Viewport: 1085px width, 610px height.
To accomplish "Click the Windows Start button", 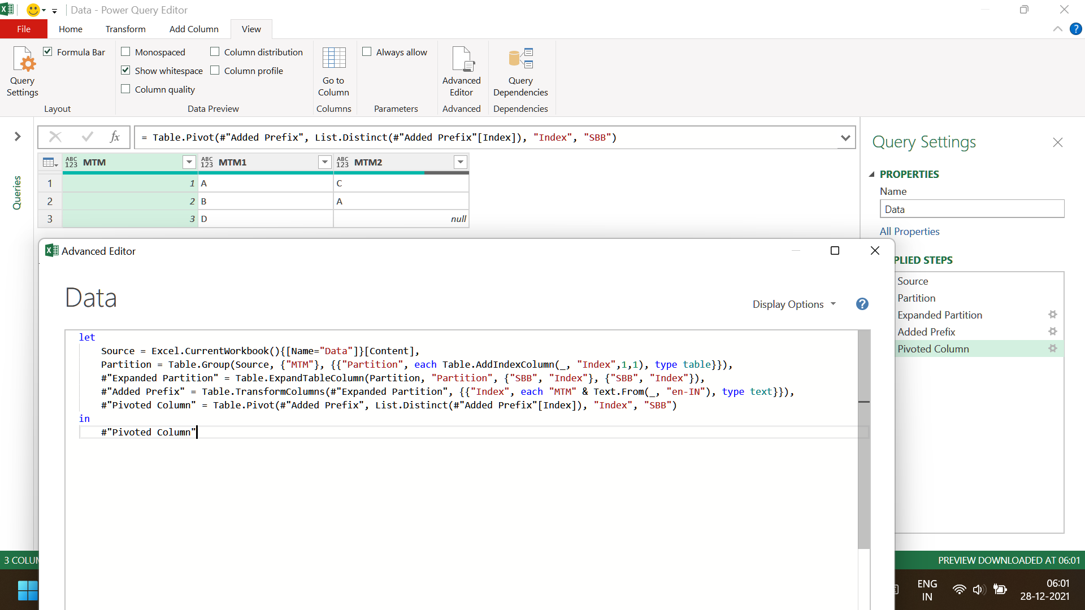I will 28,590.
